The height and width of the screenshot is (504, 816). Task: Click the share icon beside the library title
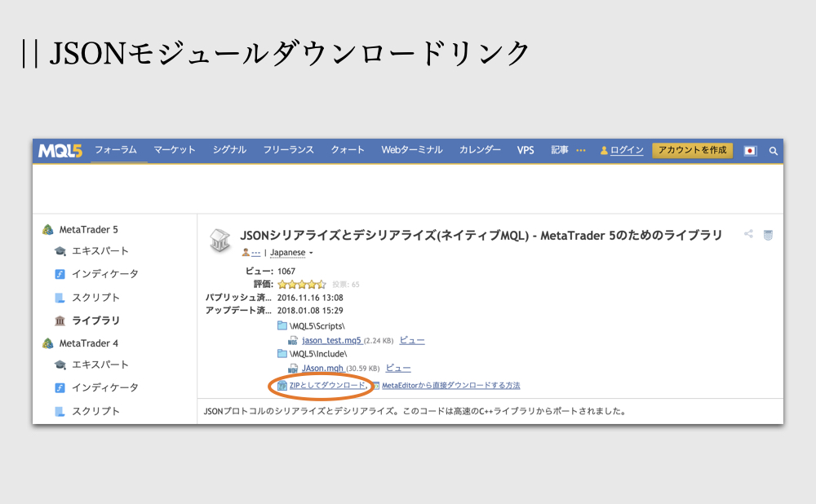click(748, 234)
